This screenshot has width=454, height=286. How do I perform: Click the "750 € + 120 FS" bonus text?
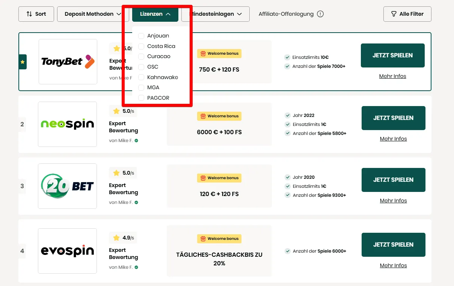coord(219,70)
